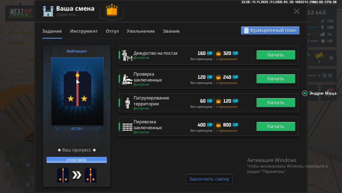
Task: Click the Проверка заключенных task icon
Action: (127, 79)
